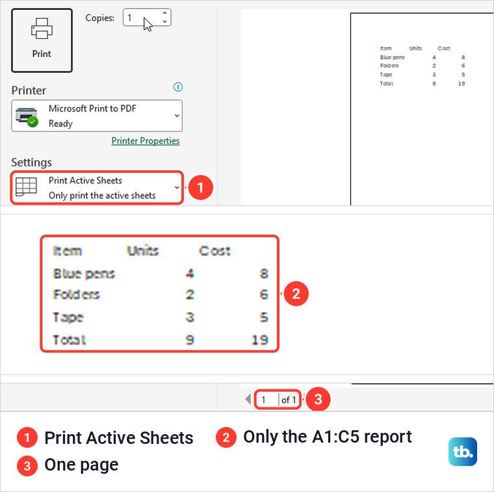
Task: Click the 'Total' row label in zoomed preview
Action: pyautogui.click(x=70, y=340)
